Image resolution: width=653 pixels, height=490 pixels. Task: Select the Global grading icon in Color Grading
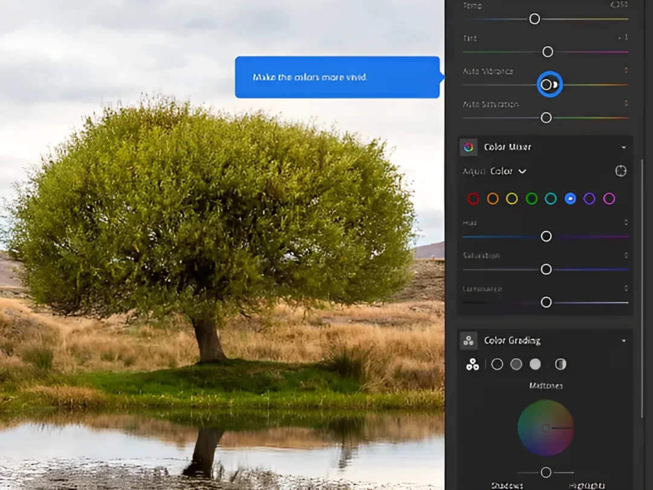coord(560,364)
